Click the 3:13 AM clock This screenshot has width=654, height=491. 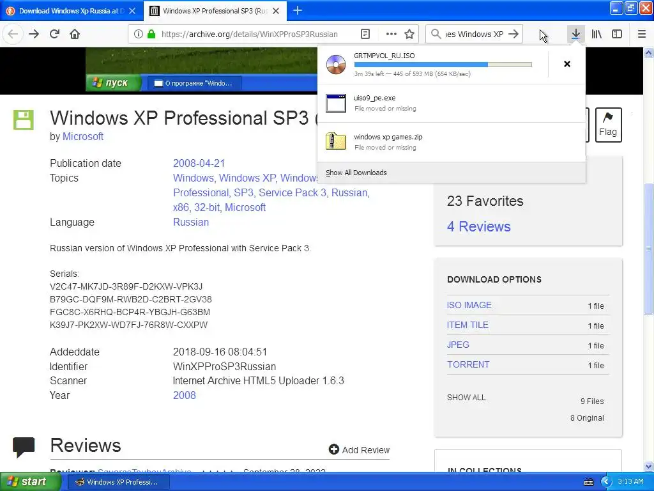pos(630,481)
